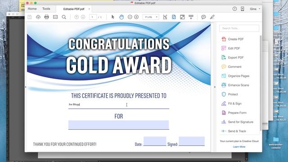This screenshot has height=162, width=288.
Task: Open the Send for Signature tool
Action: 237,122
